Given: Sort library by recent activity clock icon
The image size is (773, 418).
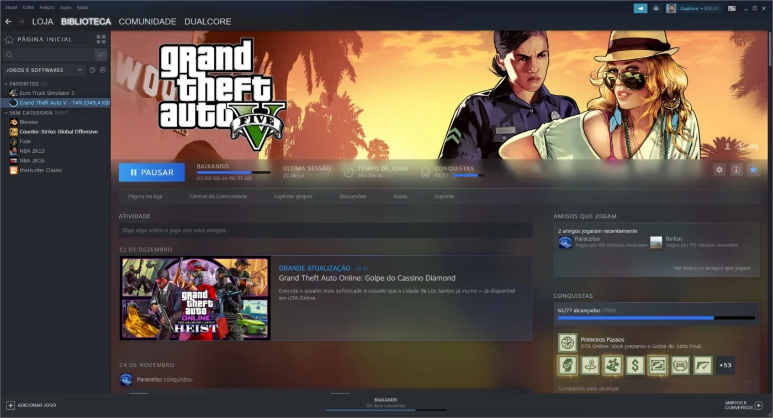Looking at the screenshot, I should coord(92,70).
